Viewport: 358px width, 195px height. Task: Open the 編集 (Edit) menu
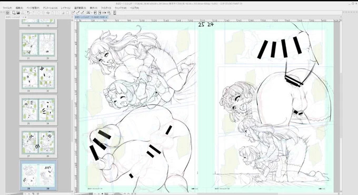(19, 8)
